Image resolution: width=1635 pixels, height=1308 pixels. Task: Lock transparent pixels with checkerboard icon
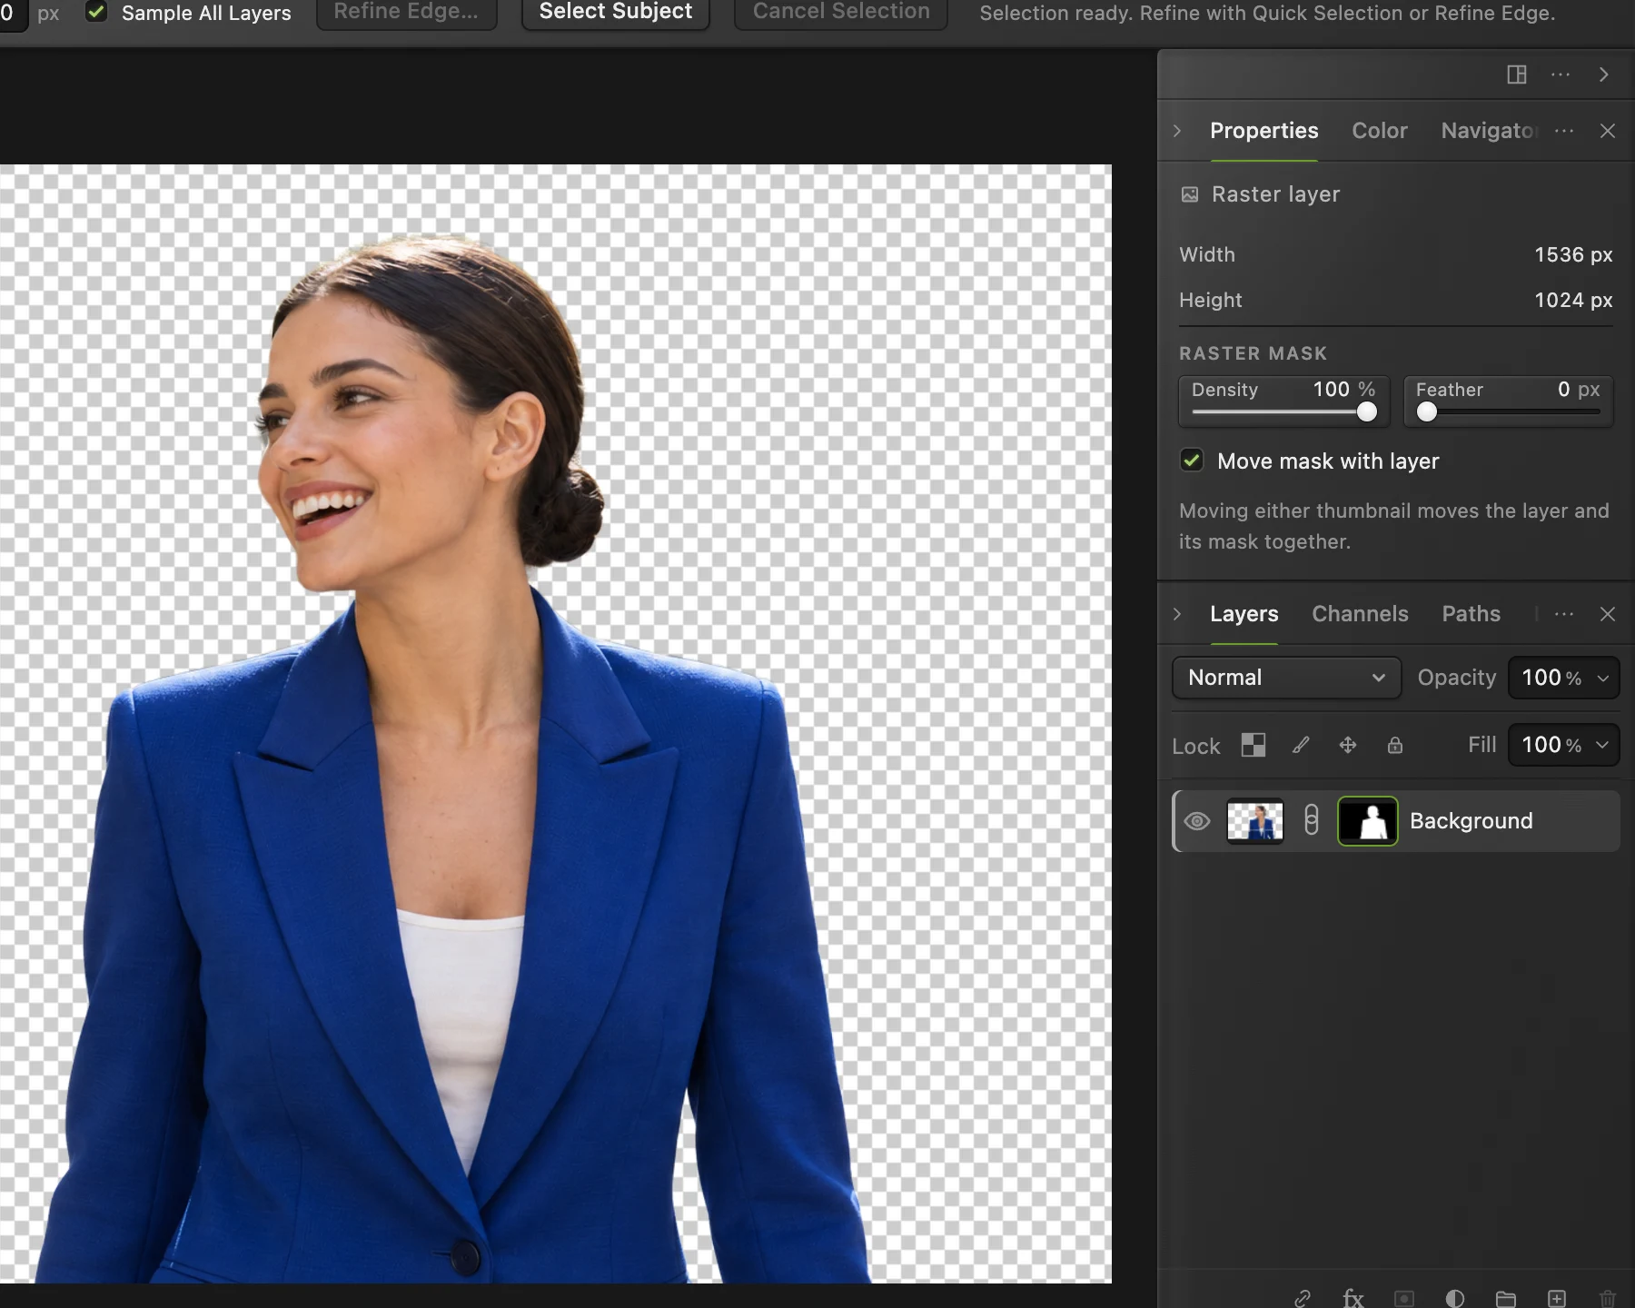[x=1253, y=746]
